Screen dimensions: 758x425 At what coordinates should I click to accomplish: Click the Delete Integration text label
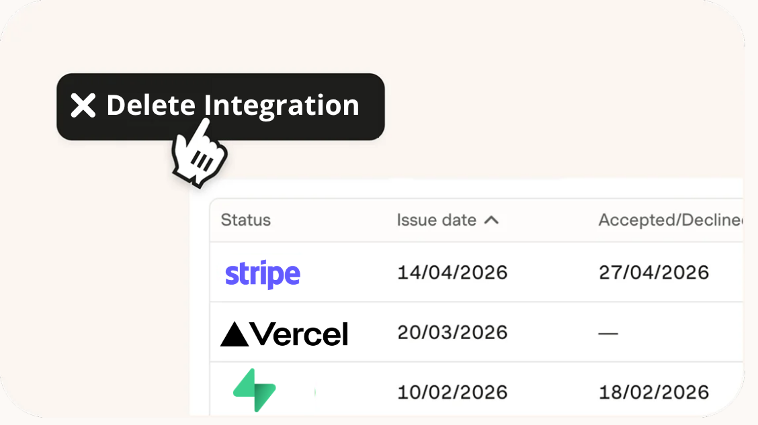(233, 105)
